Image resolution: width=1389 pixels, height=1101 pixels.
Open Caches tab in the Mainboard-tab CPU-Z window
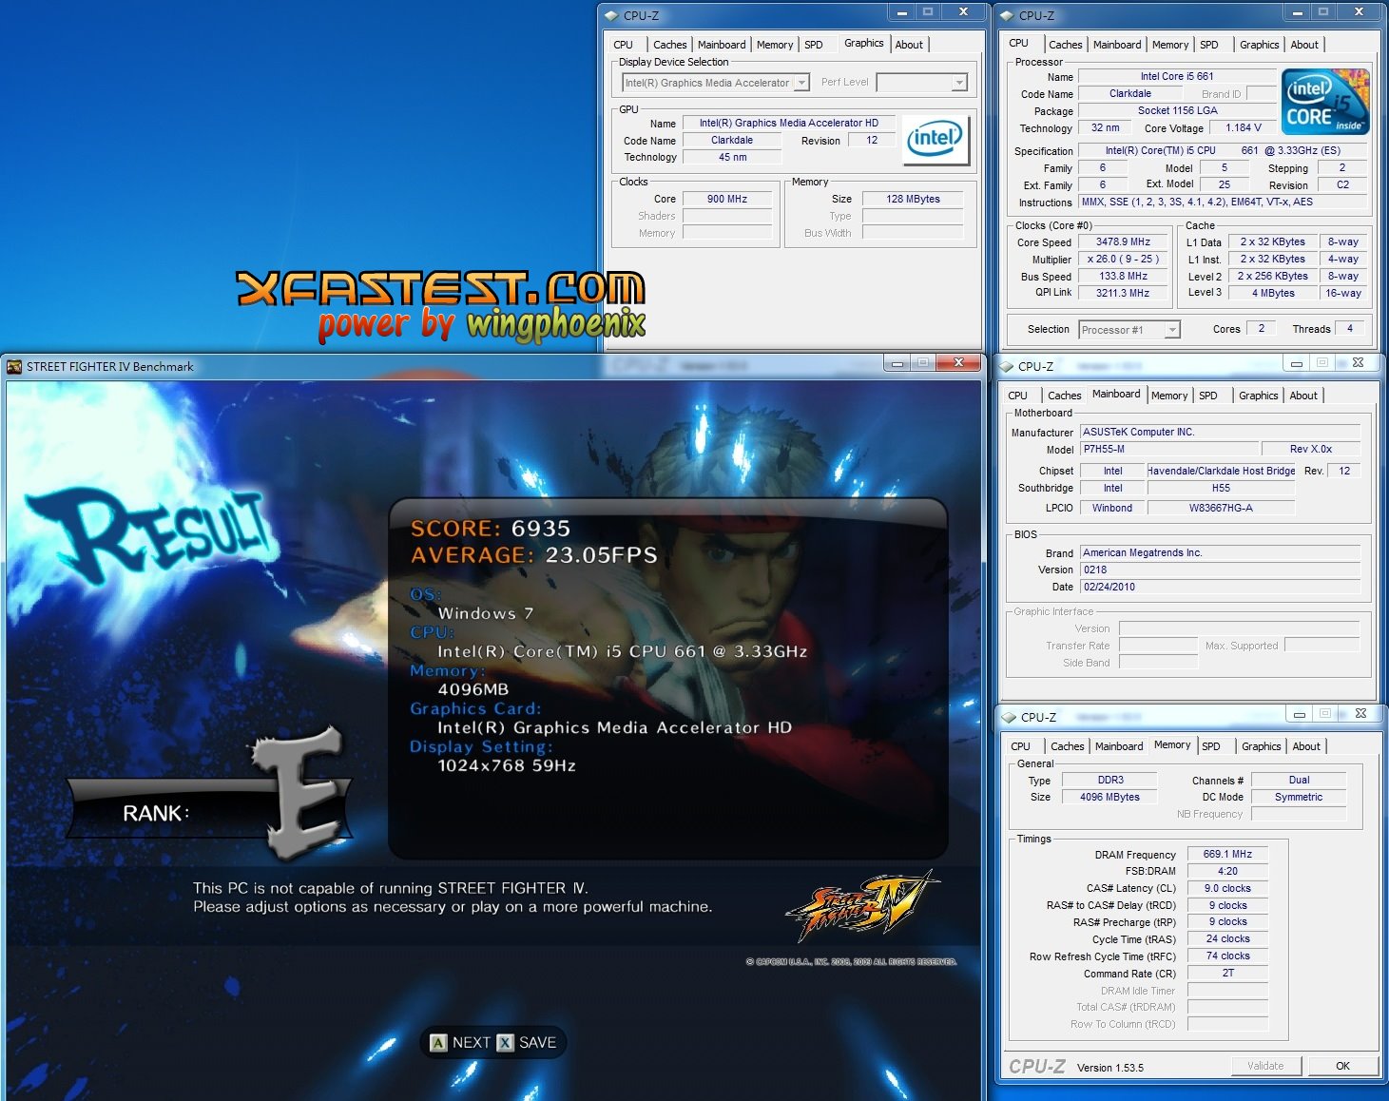point(1064,396)
